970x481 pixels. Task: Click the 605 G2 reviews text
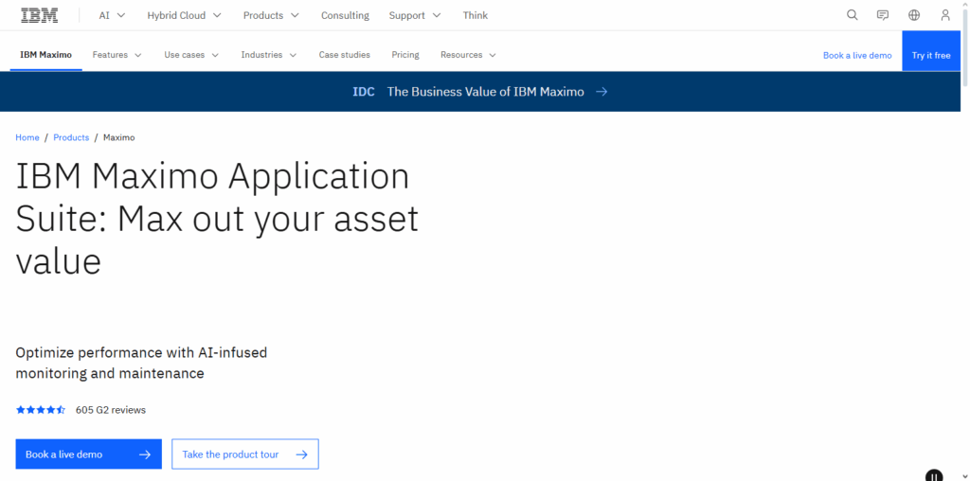point(111,410)
